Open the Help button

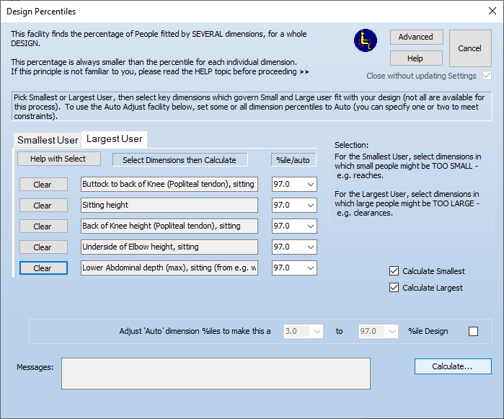[416, 58]
